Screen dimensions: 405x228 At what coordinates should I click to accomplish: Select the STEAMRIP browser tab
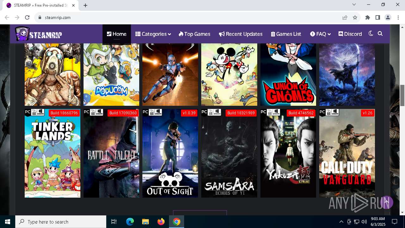[40, 5]
